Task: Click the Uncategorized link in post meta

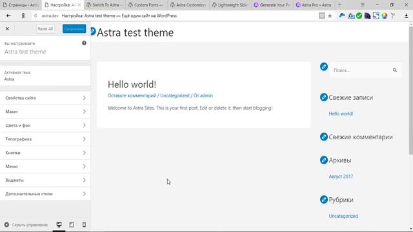Action: point(175,96)
